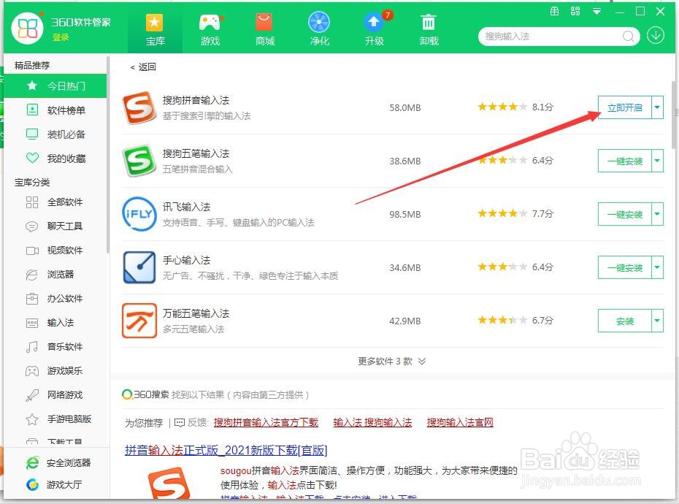The width and height of the screenshot is (679, 504).
Task: Switch to the 游戏 games tab
Action: [x=210, y=29]
